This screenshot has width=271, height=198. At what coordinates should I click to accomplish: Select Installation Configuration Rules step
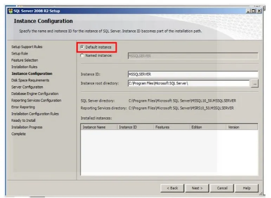pos(35,114)
